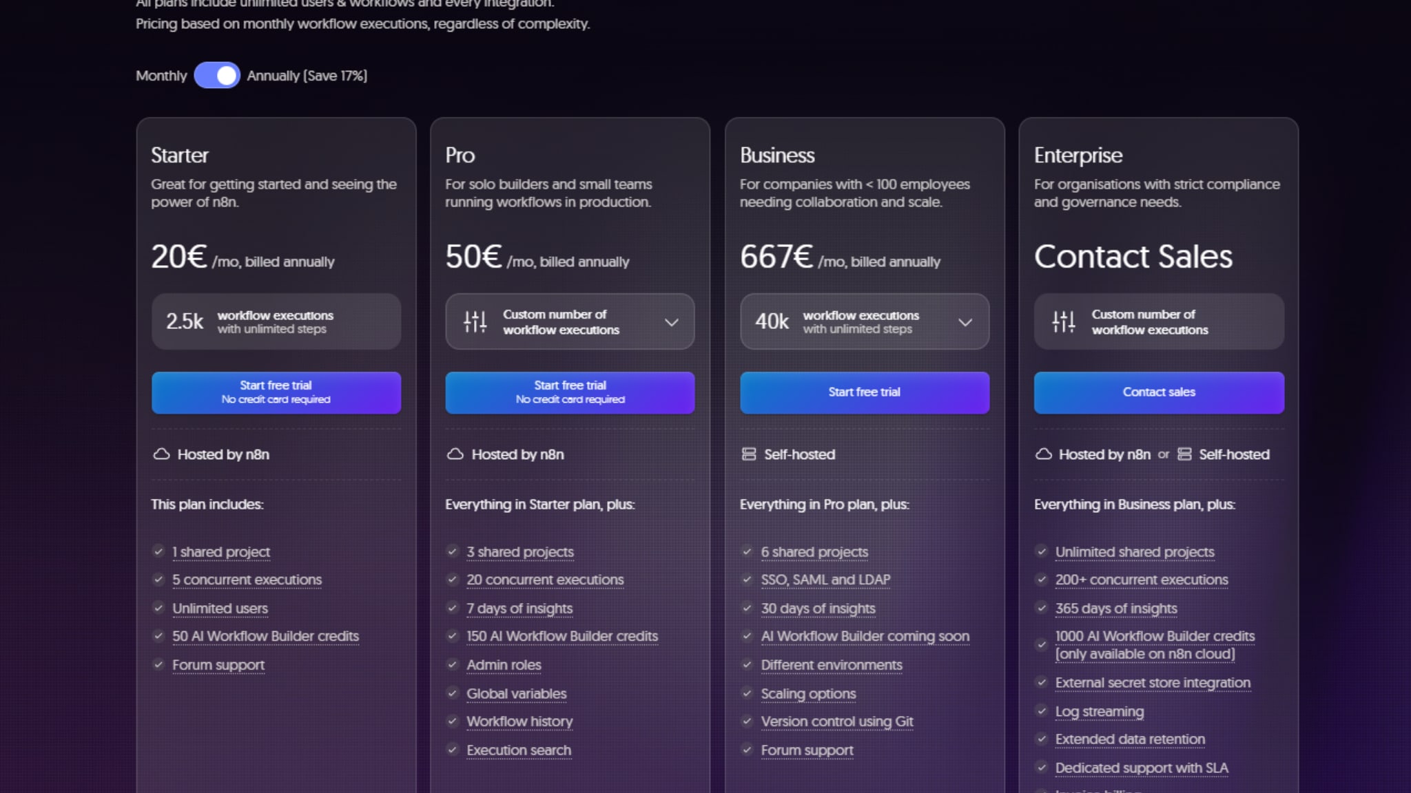1411x793 pixels.
Task: Click cloud icon in Enterprise hosting row
Action: coord(1044,454)
